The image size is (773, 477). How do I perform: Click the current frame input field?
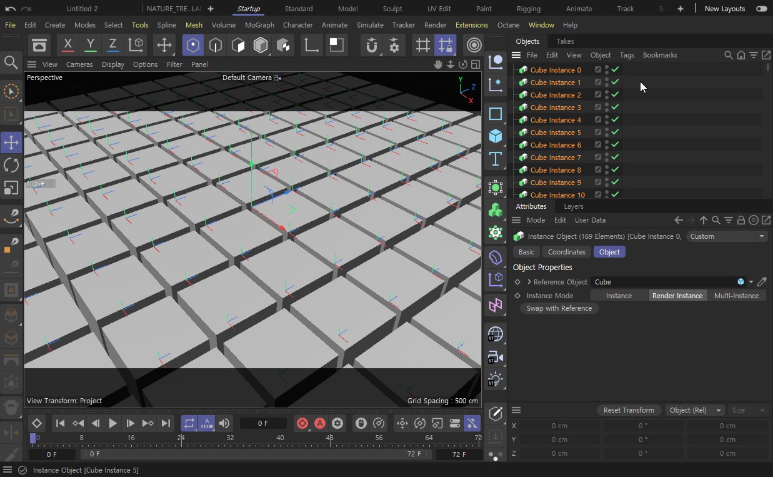point(264,423)
